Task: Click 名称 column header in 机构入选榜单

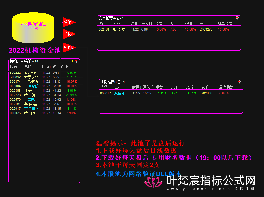Action: point(28,67)
